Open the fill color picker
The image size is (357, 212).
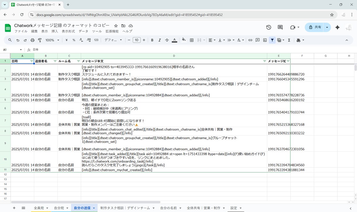(184, 40)
